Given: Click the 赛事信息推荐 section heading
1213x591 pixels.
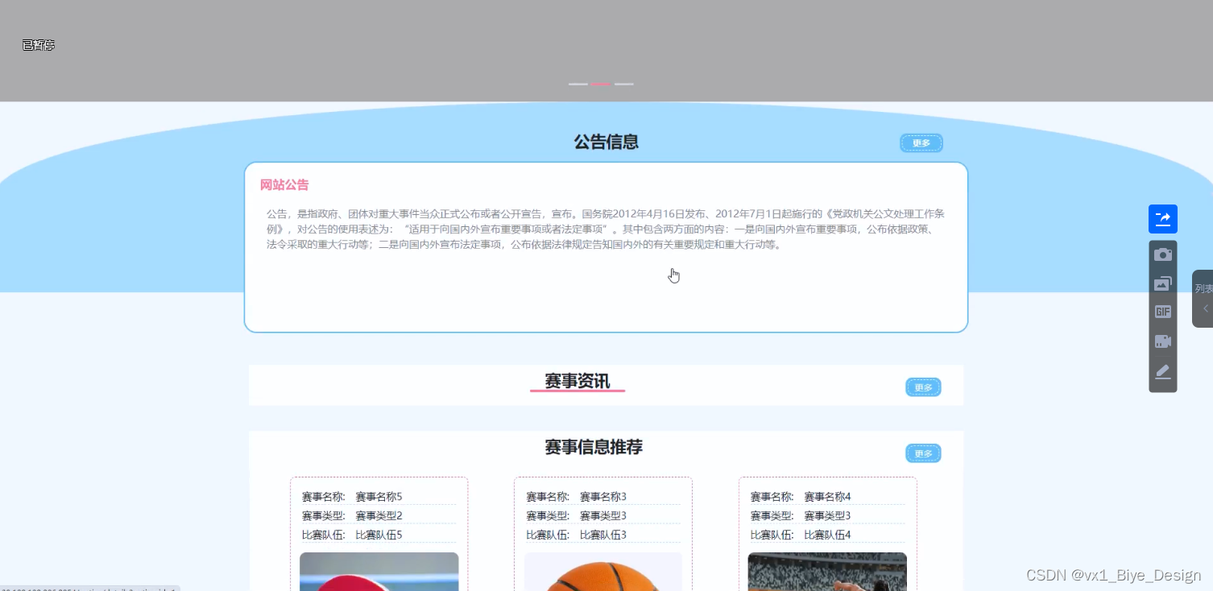Looking at the screenshot, I should coord(594,447).
